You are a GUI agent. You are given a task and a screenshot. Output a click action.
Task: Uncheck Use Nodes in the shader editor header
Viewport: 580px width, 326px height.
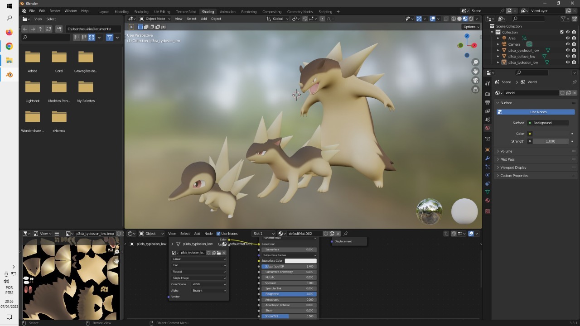[218, 234]
